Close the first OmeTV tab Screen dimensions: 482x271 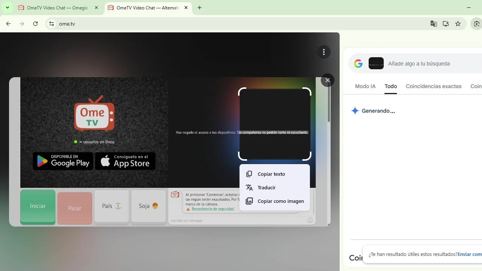tap(96, 8)
